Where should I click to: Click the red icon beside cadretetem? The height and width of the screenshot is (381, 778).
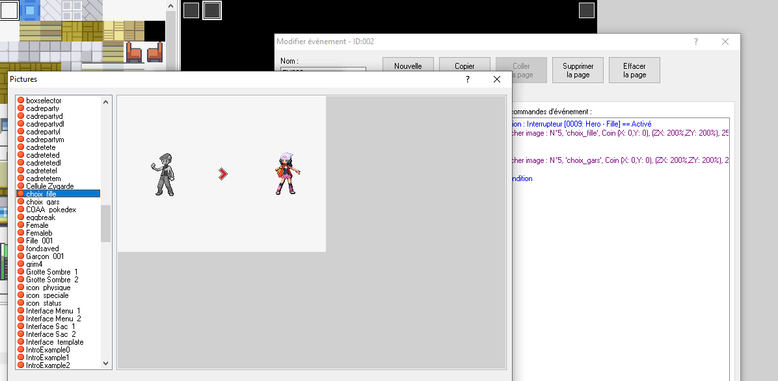[x=21, y=178]
